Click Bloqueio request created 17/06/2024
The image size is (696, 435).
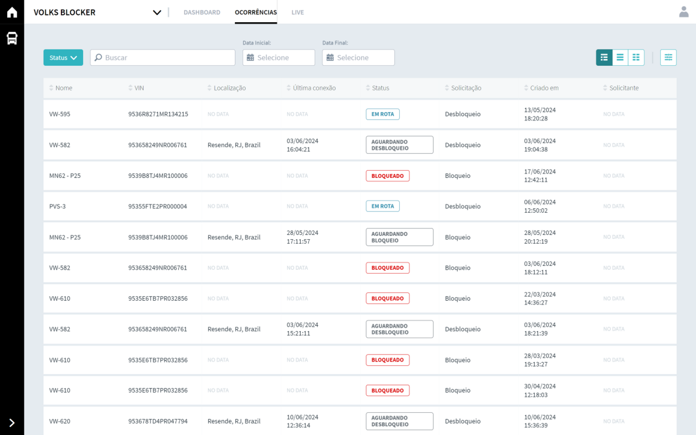[x=458, y=176]
